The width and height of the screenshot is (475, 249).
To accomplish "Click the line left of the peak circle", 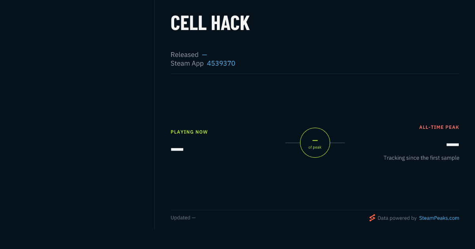I will coord(293,143).
